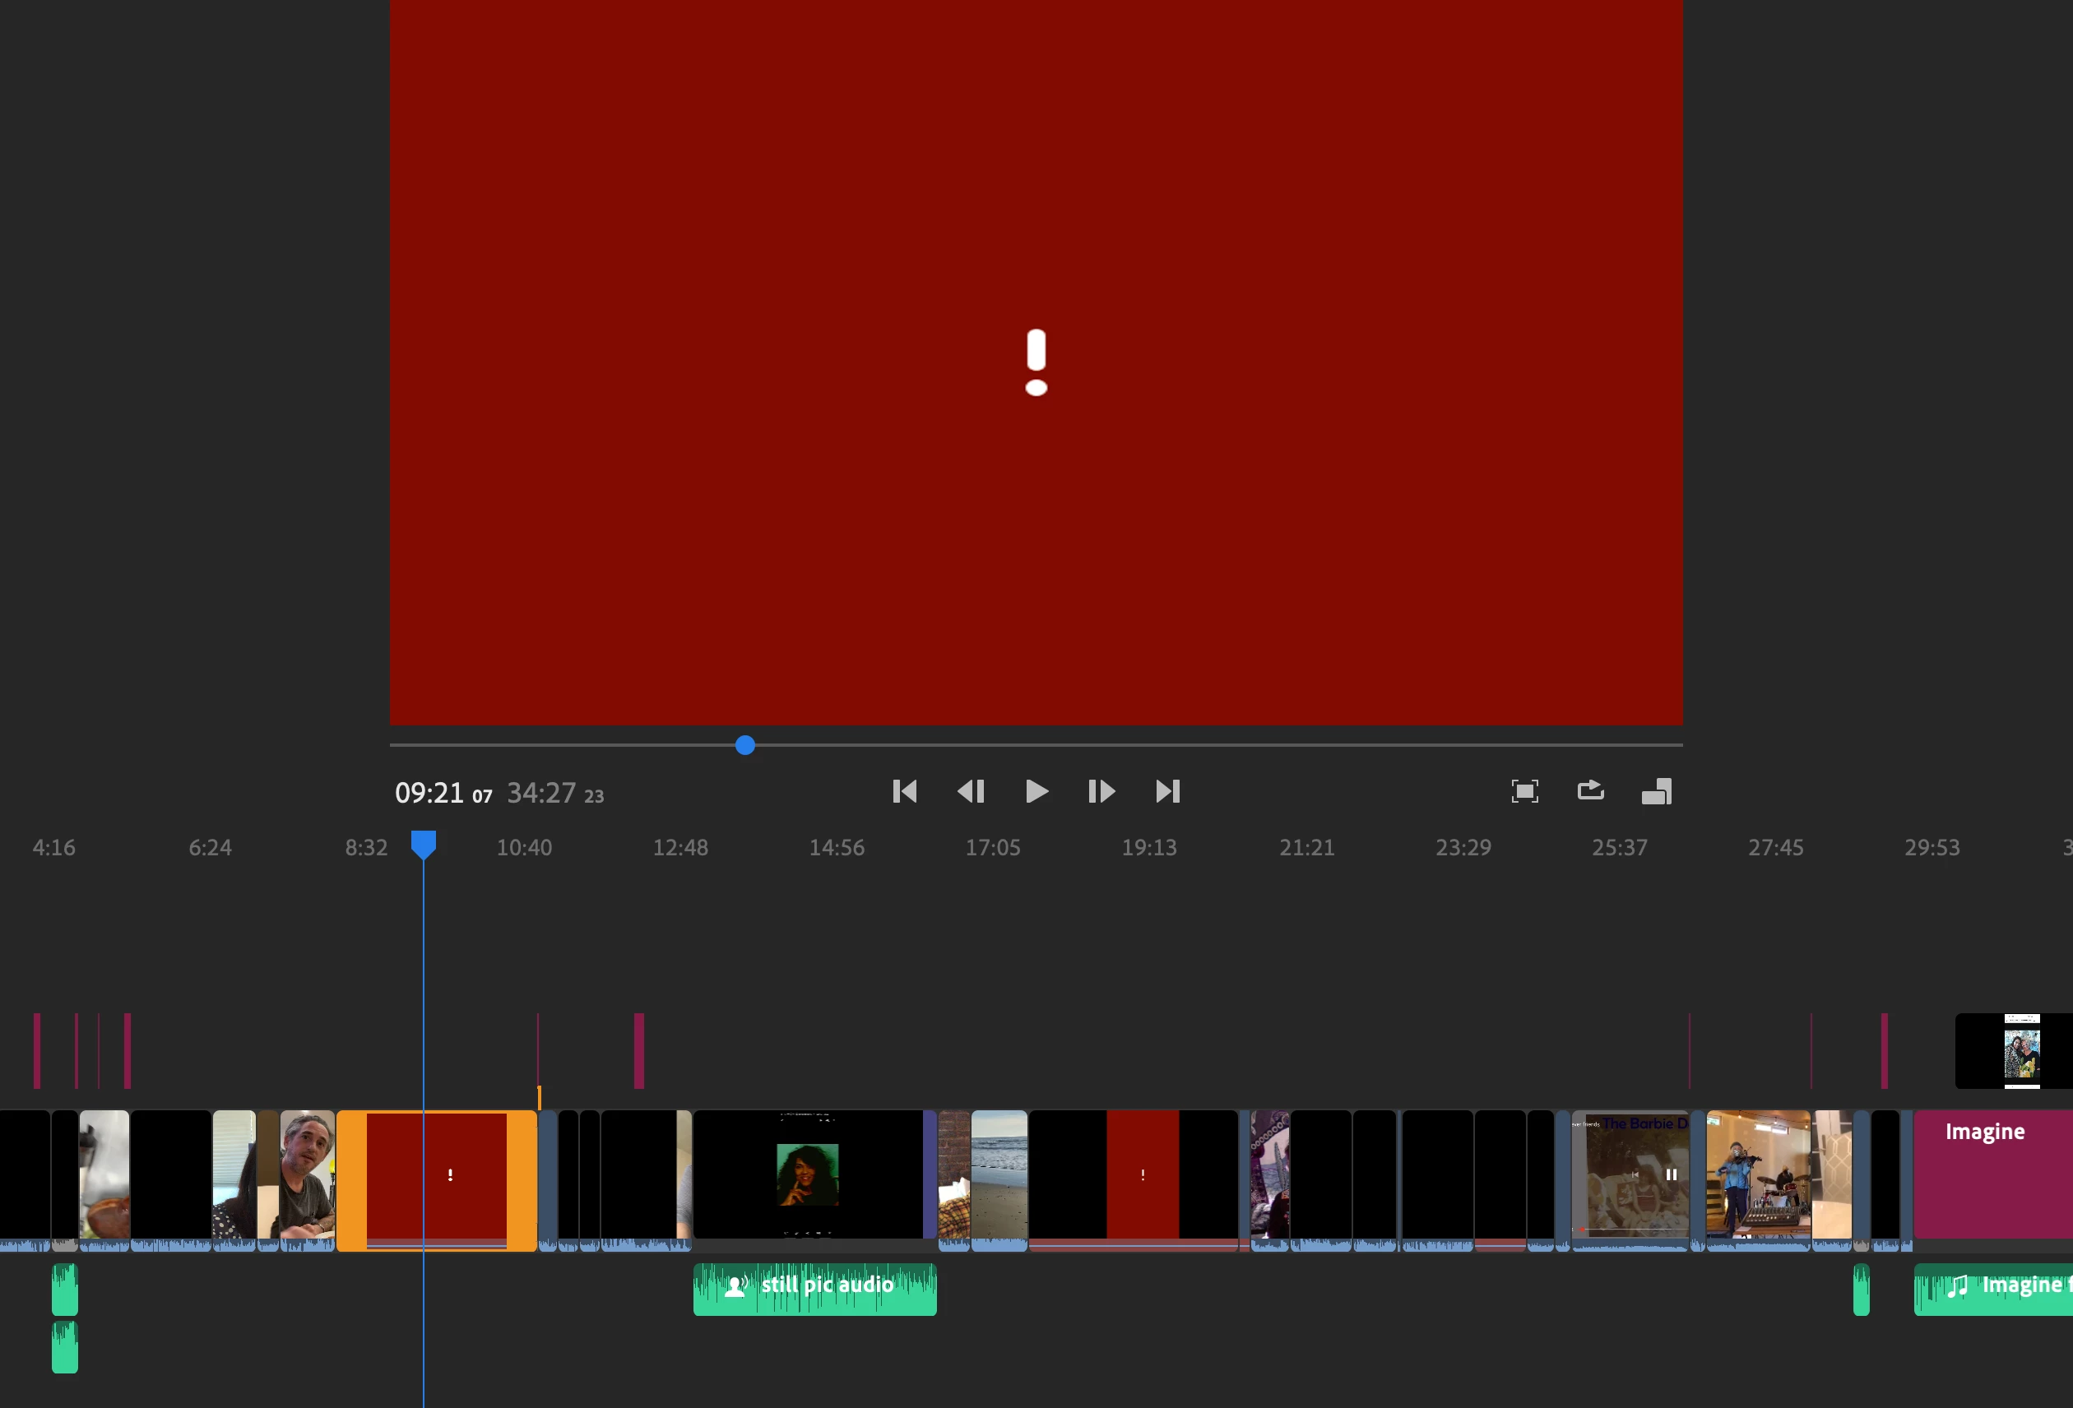
Task: Select the man's face video clip
Action: [307, 1174]
